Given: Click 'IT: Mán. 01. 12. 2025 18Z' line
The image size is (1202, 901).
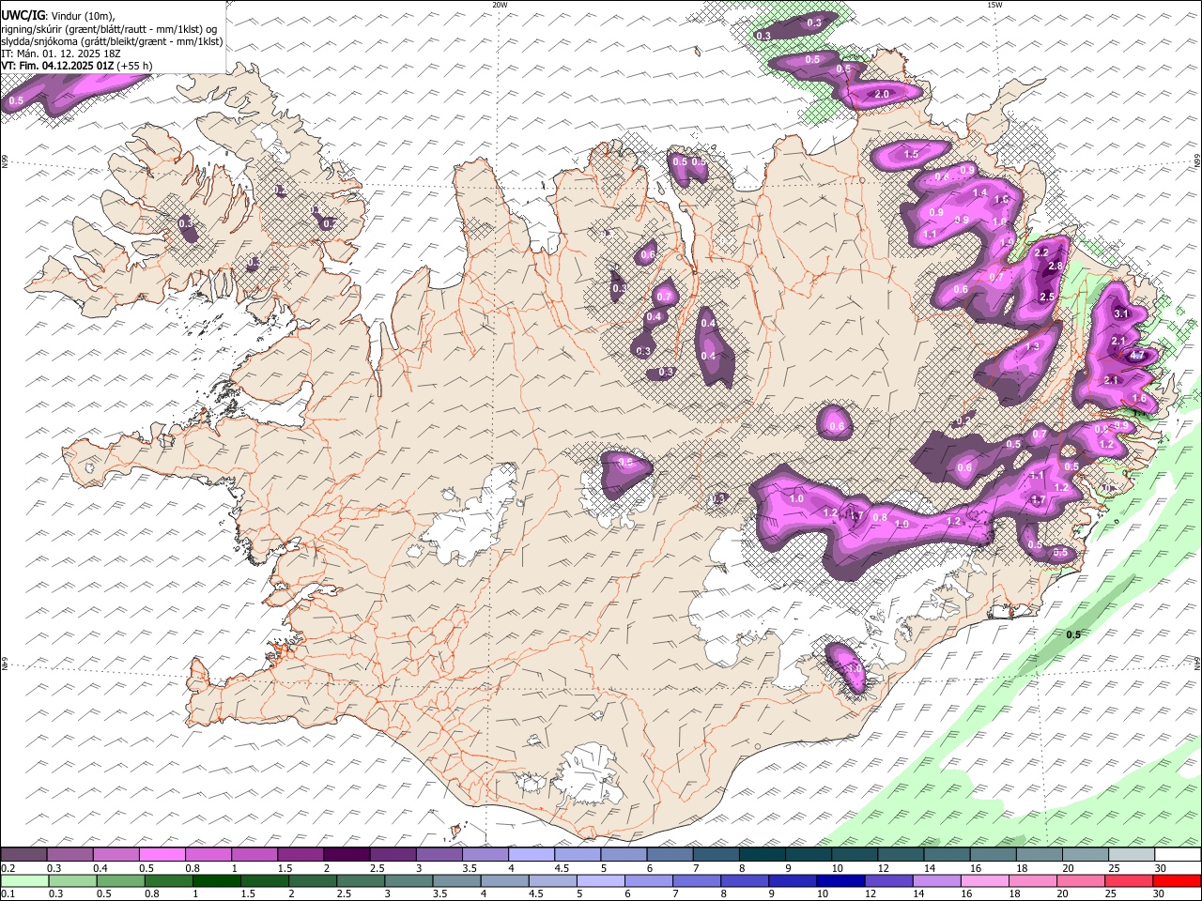Looking at the screenshot, I should [61, 53].
